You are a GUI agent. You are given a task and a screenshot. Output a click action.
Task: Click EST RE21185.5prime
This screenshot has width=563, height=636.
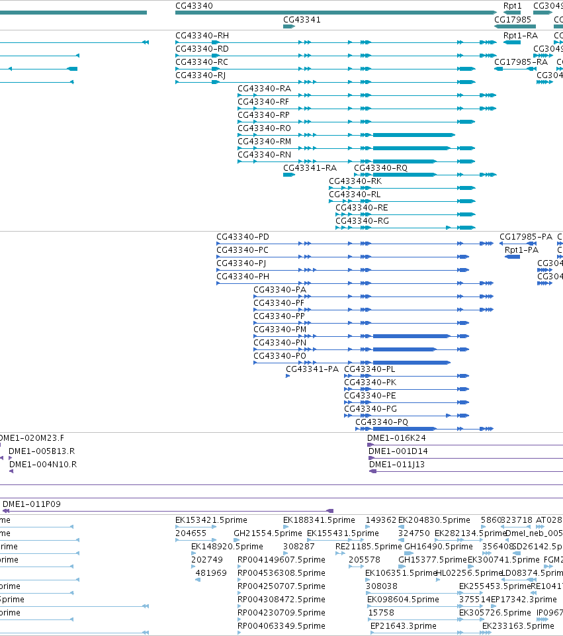[368, 547]
